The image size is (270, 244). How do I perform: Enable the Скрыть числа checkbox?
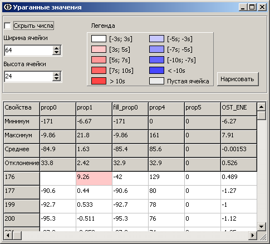tap(7, 26)
